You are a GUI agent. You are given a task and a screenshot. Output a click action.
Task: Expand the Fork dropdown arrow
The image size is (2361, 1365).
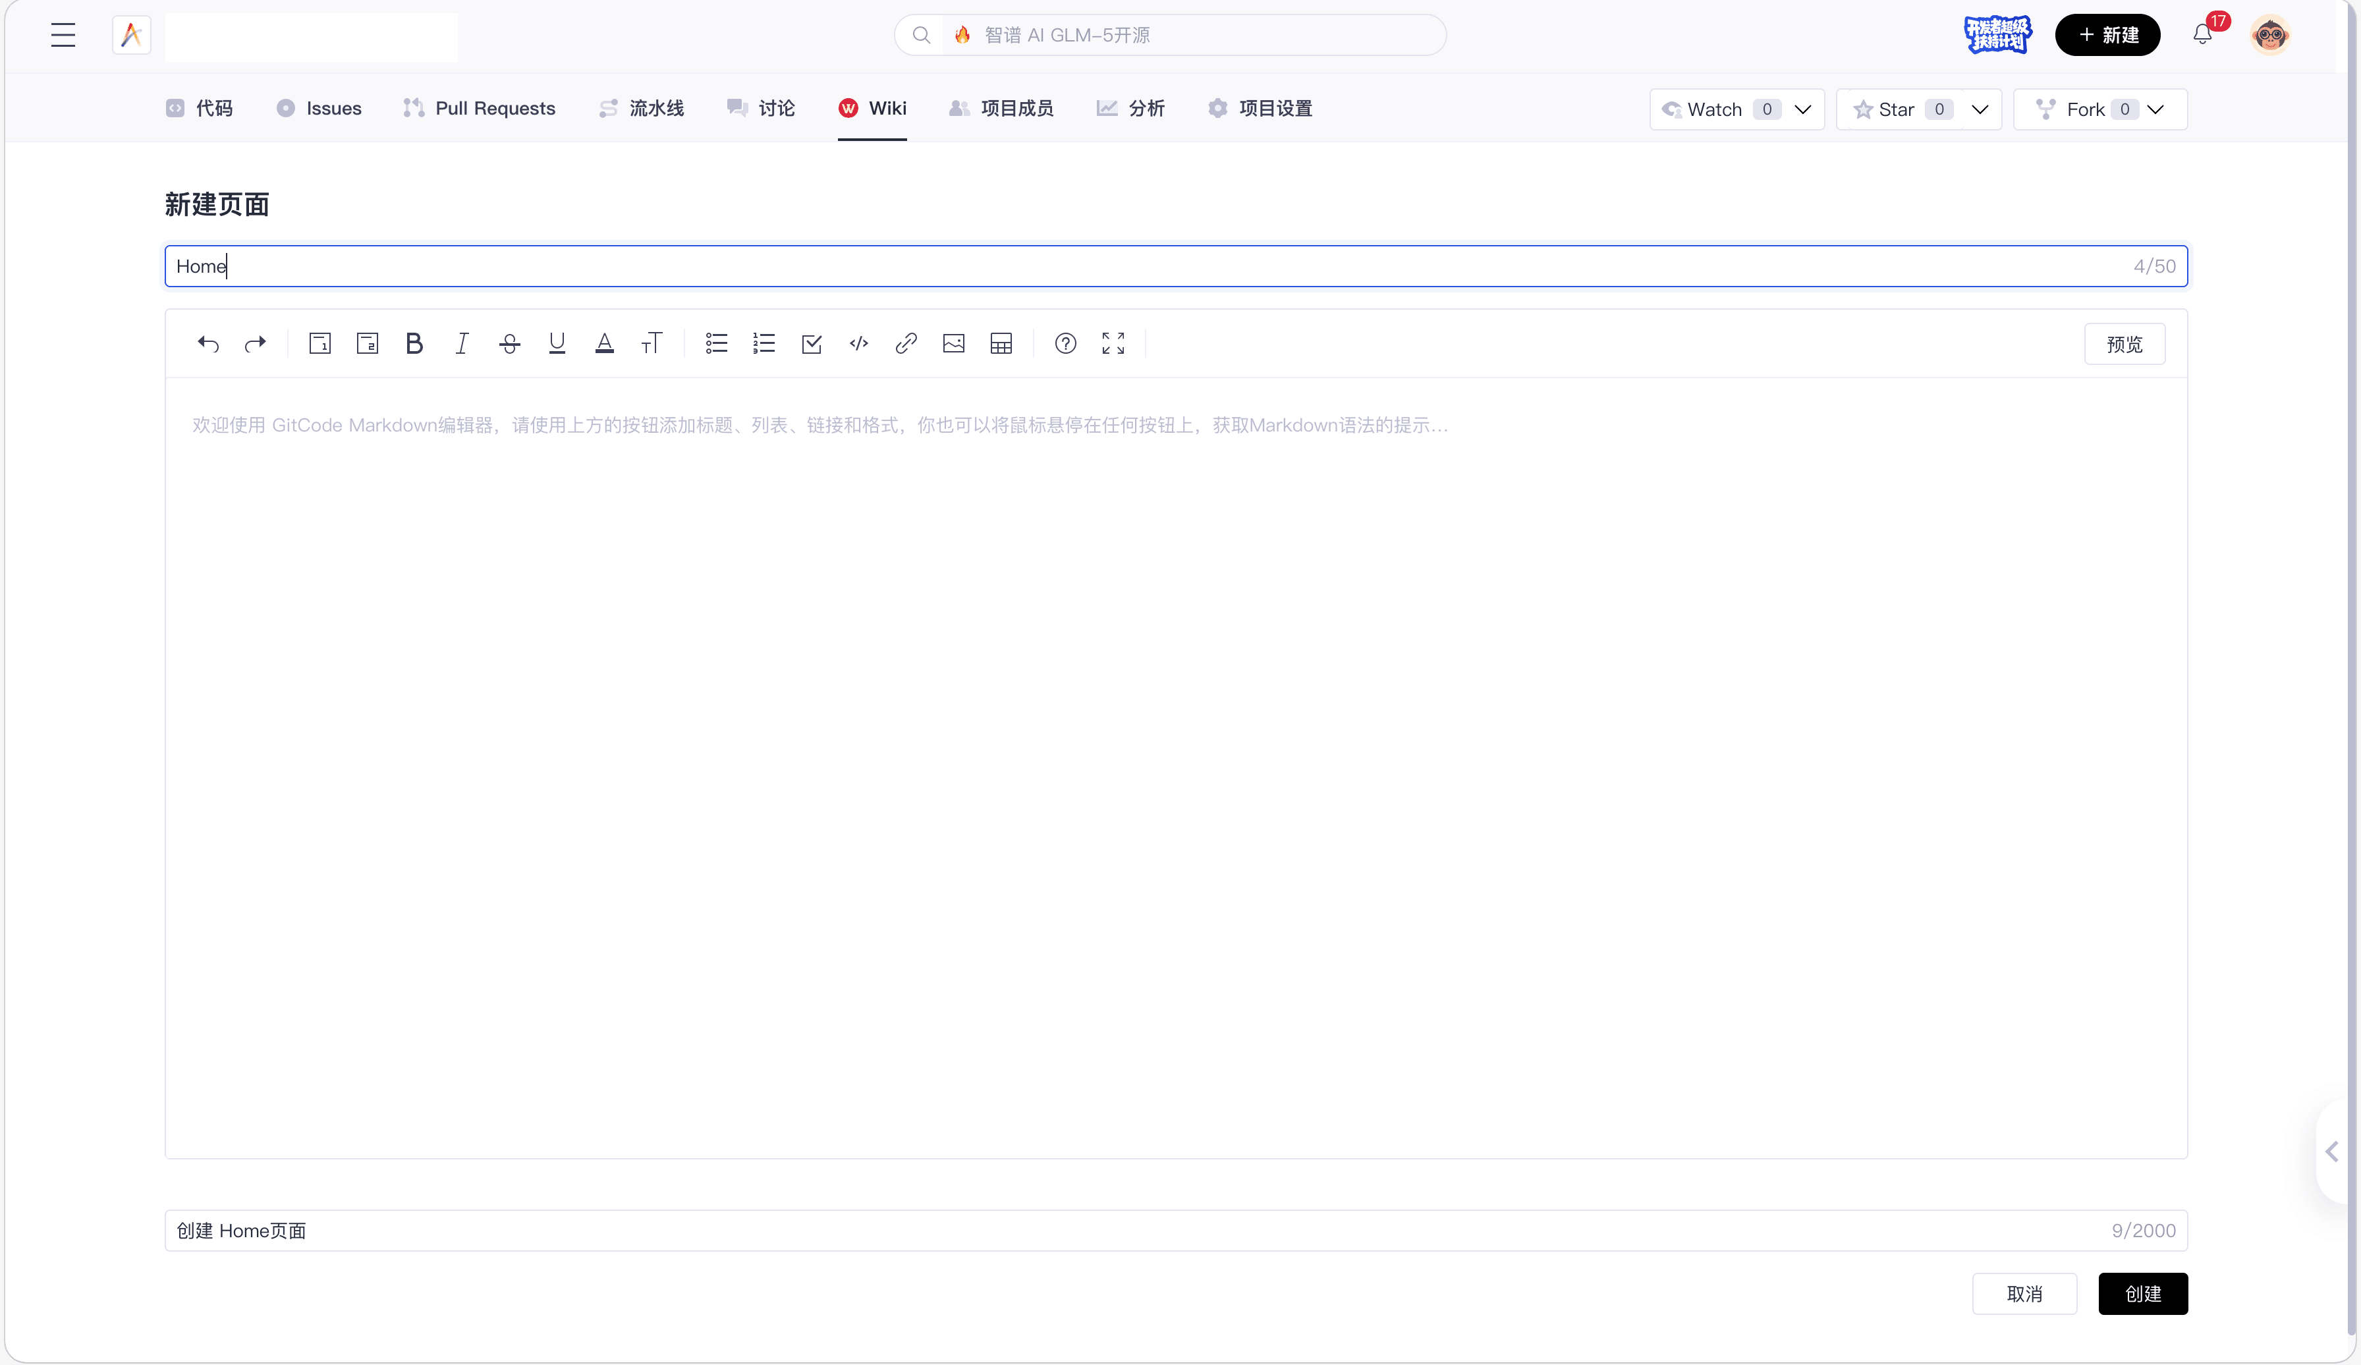pyautogui.click(x=2155, y=109)
